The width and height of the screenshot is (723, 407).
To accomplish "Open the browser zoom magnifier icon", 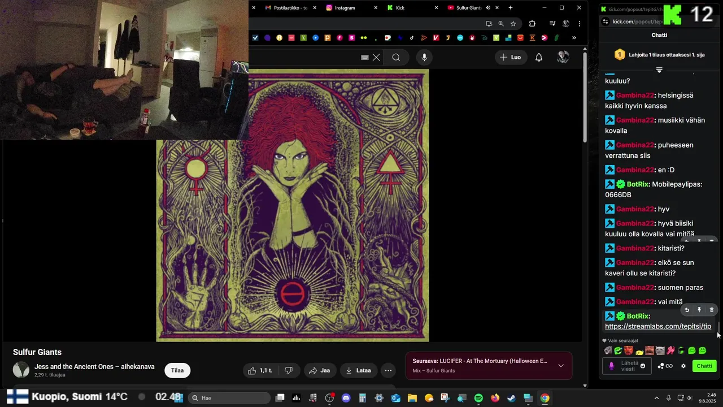I will pyautogui.click(x=501, y=24).
